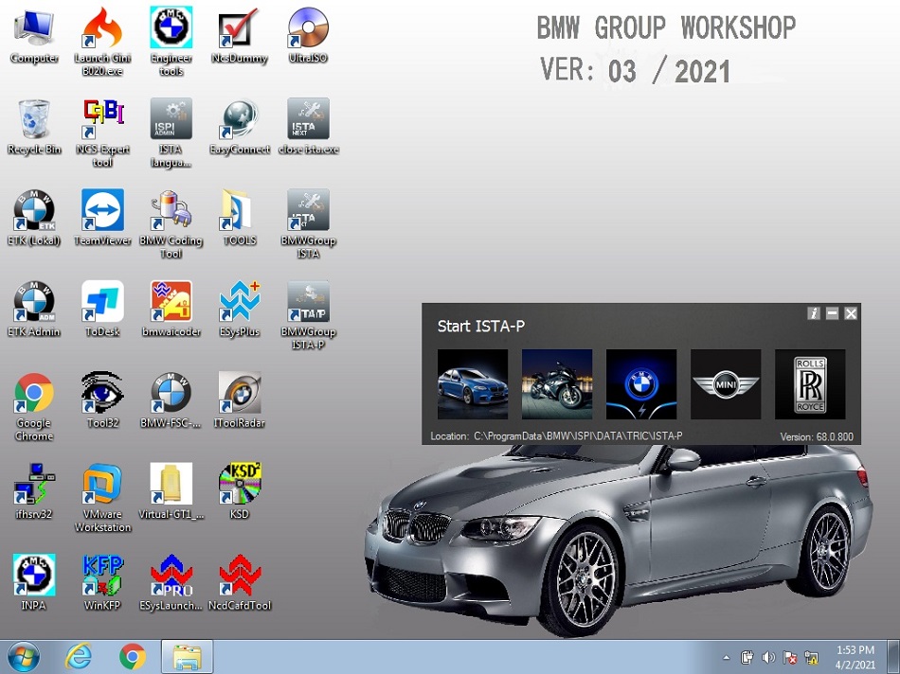Select the bmwaicoder shortcut
The width and height of the screenshot is (900, 674).
click(x=171, y=310)
